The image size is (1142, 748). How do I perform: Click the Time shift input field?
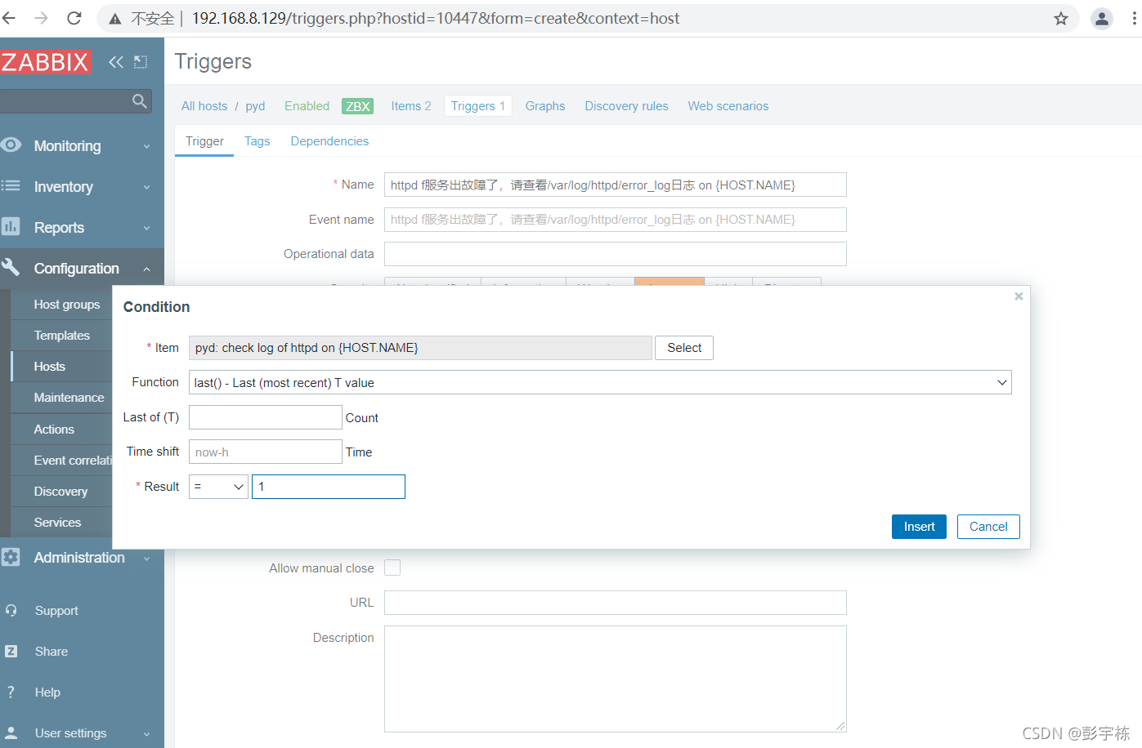[x=266, y=452]
